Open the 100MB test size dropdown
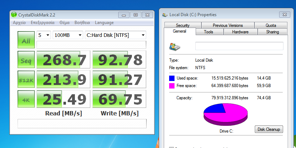296x148 pixels. pyautogui.click(x=68, y=35)
